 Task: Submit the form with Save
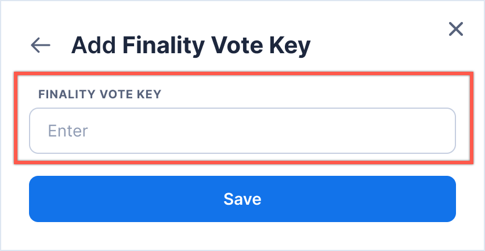point(242,199)
